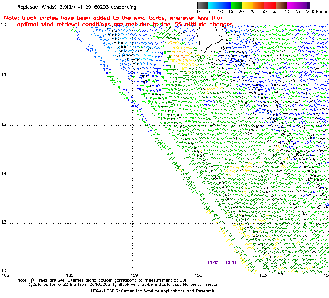Click the '>50 knots' legend label
The height and width of the screenshot is (298, 329).
pos(316,12)
